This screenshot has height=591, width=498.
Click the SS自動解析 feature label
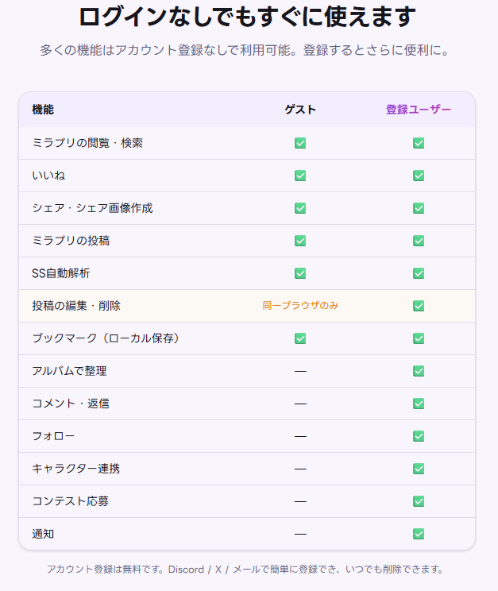(x=60, y=273)
